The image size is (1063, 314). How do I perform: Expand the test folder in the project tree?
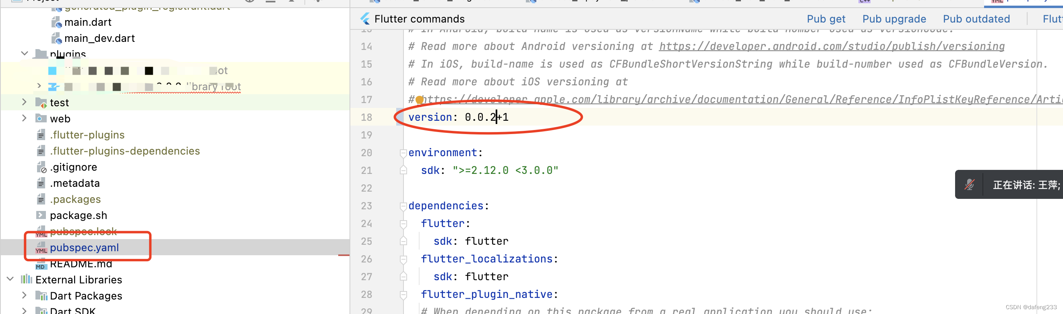tap(24, 102)
